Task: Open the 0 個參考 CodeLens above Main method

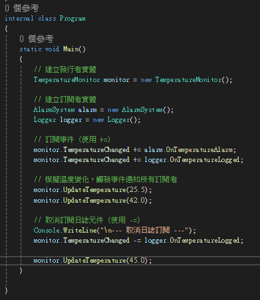Action: click(x=37, y=39)
